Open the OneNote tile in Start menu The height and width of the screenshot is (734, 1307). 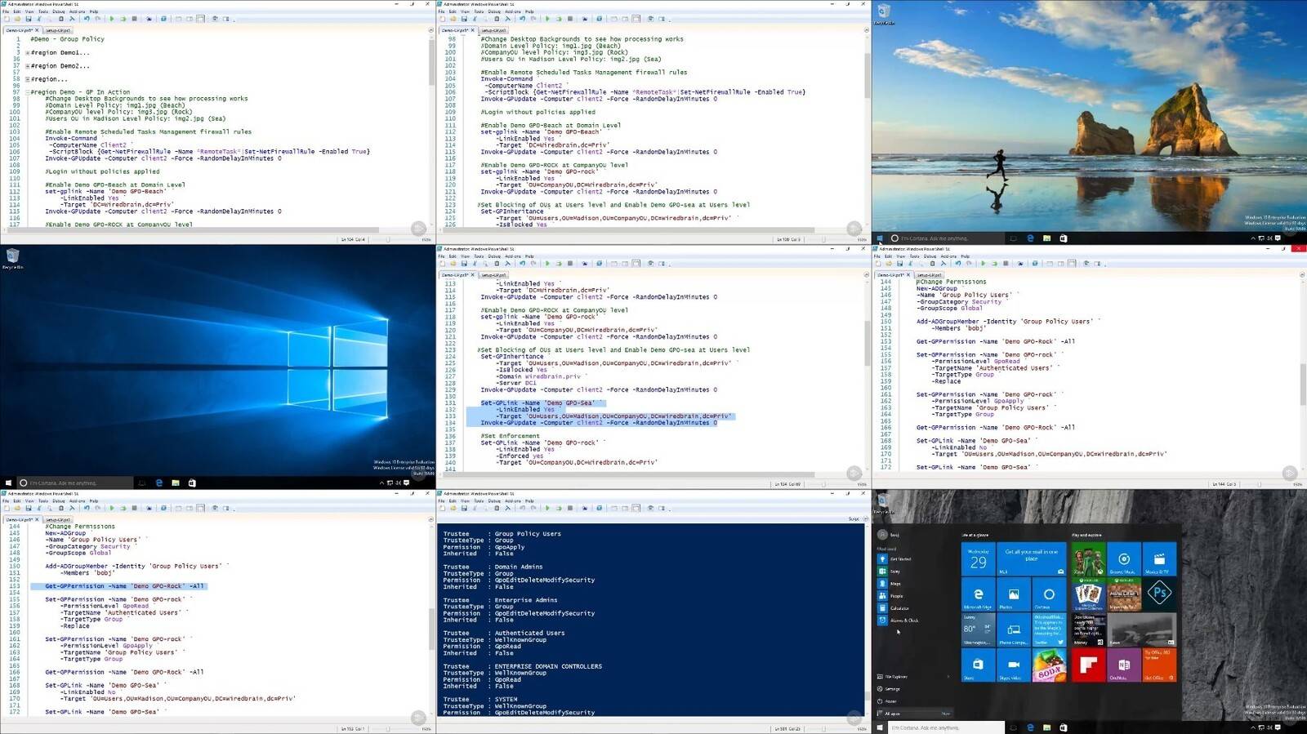point(1123,665)
